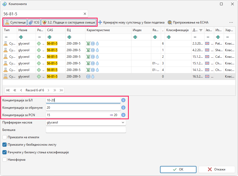Screen dimensions: 238x176
Task: Open the filter icon on the Д... column header
Action: 201,30
